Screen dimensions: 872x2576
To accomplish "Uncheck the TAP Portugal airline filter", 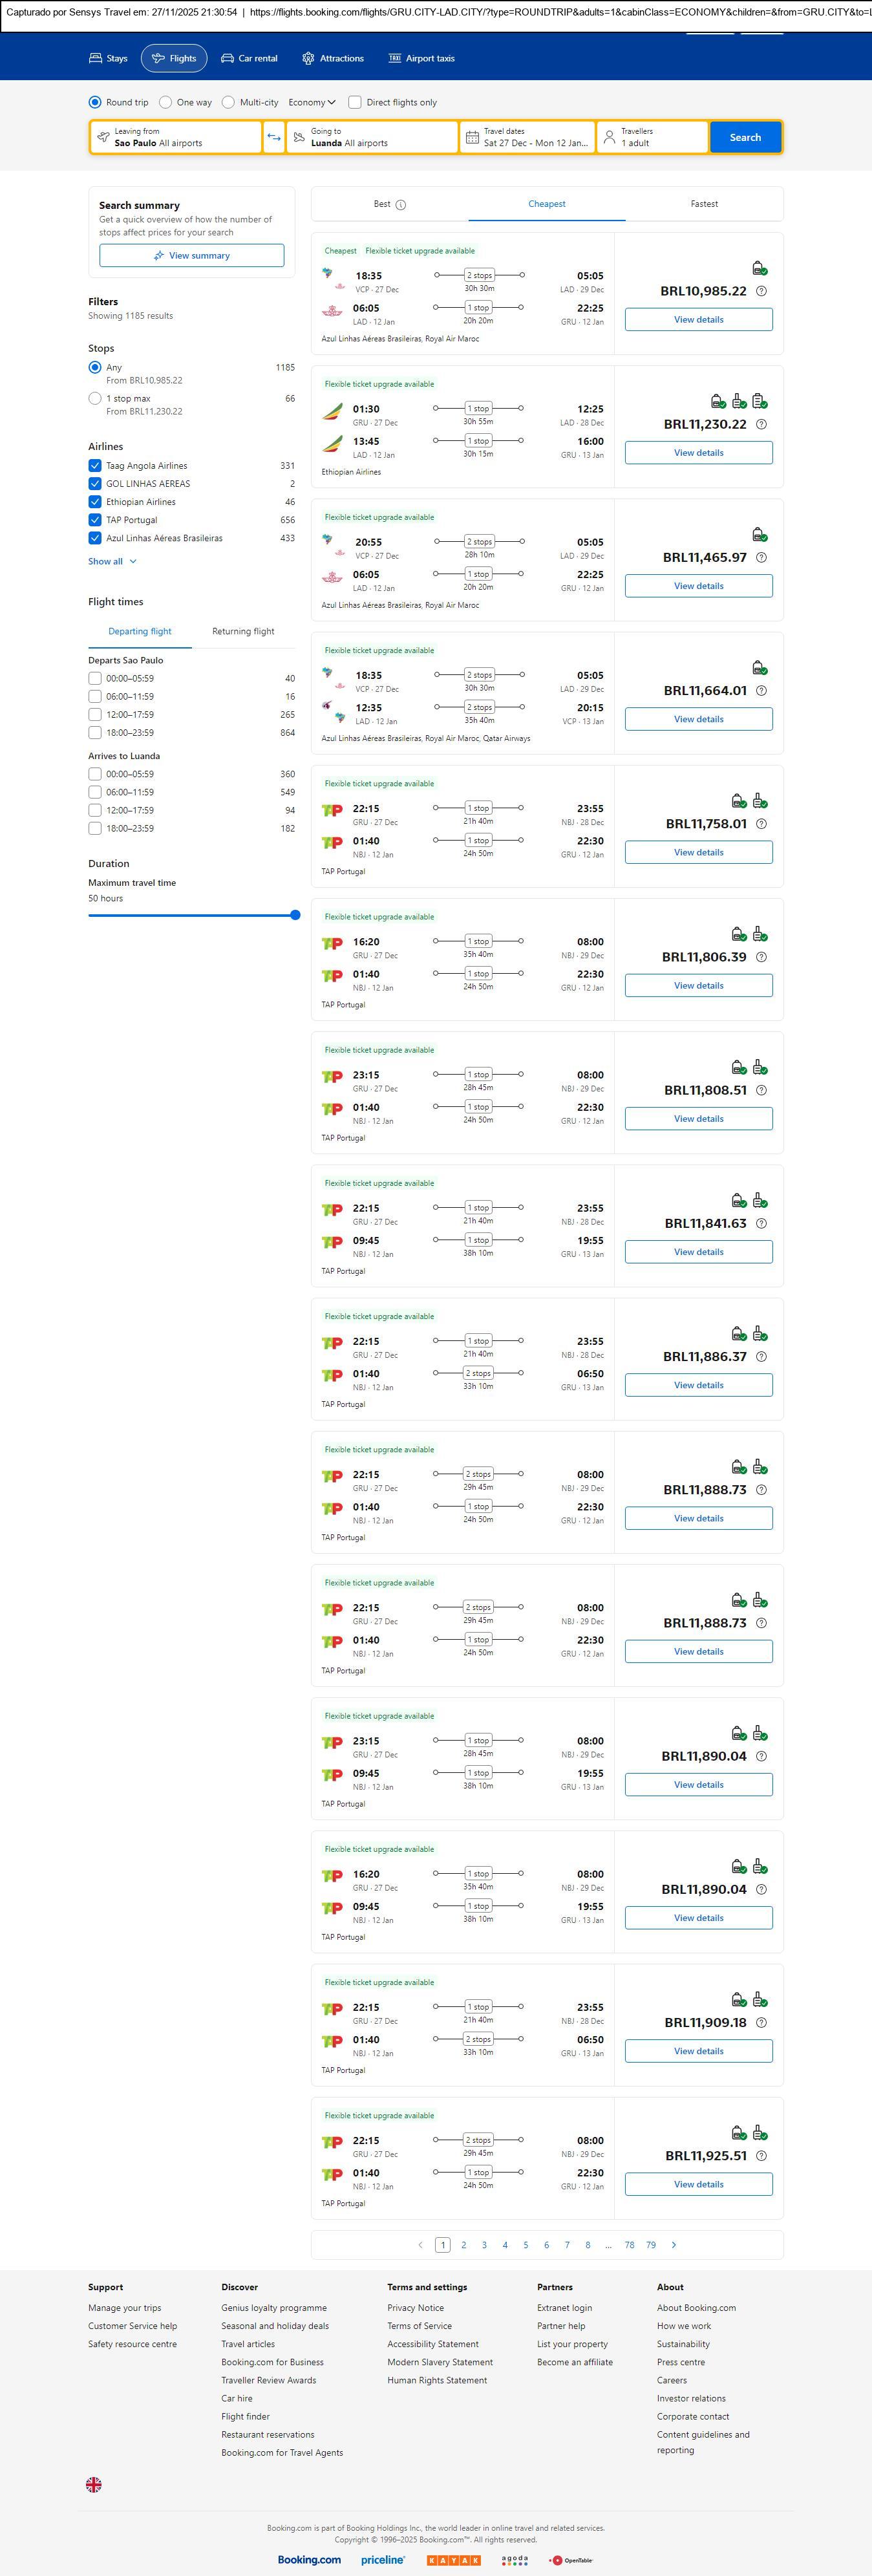I will click(95, 520).
